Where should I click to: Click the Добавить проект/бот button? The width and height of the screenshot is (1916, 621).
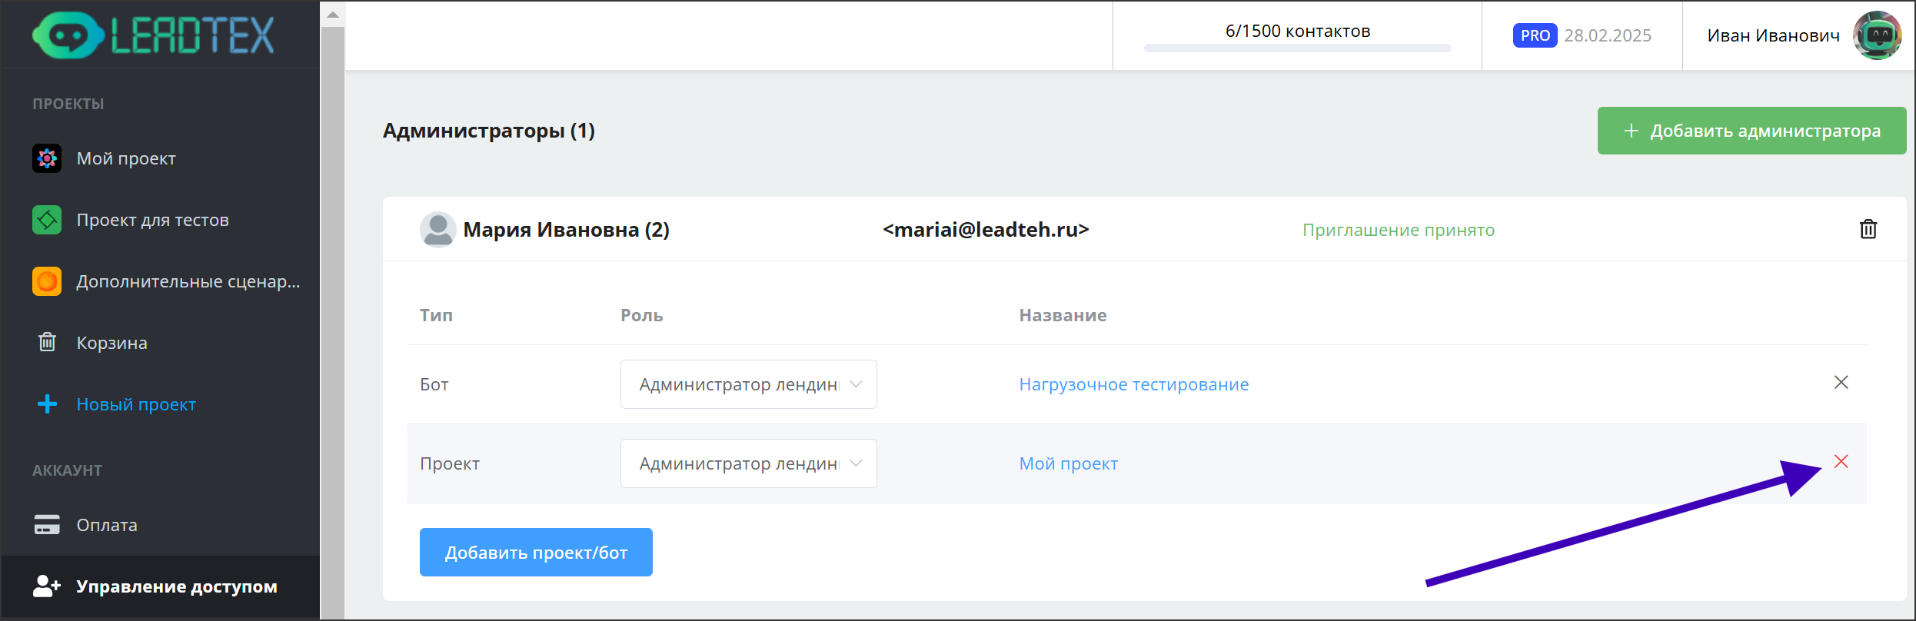coord(536,553)
